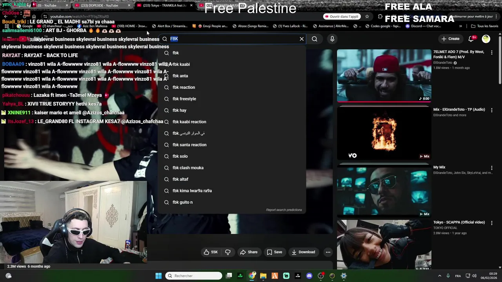502x282 pixels.
Task: Click the search magnifier button
Action: 315,39
